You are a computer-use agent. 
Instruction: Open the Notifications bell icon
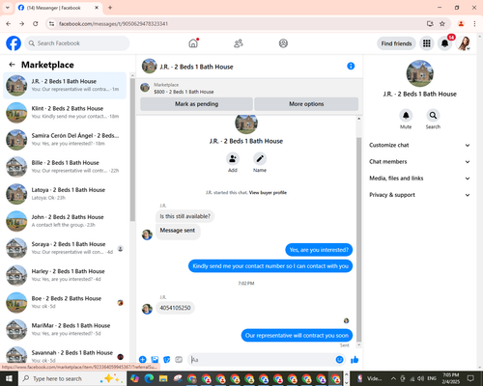[444, 43]
